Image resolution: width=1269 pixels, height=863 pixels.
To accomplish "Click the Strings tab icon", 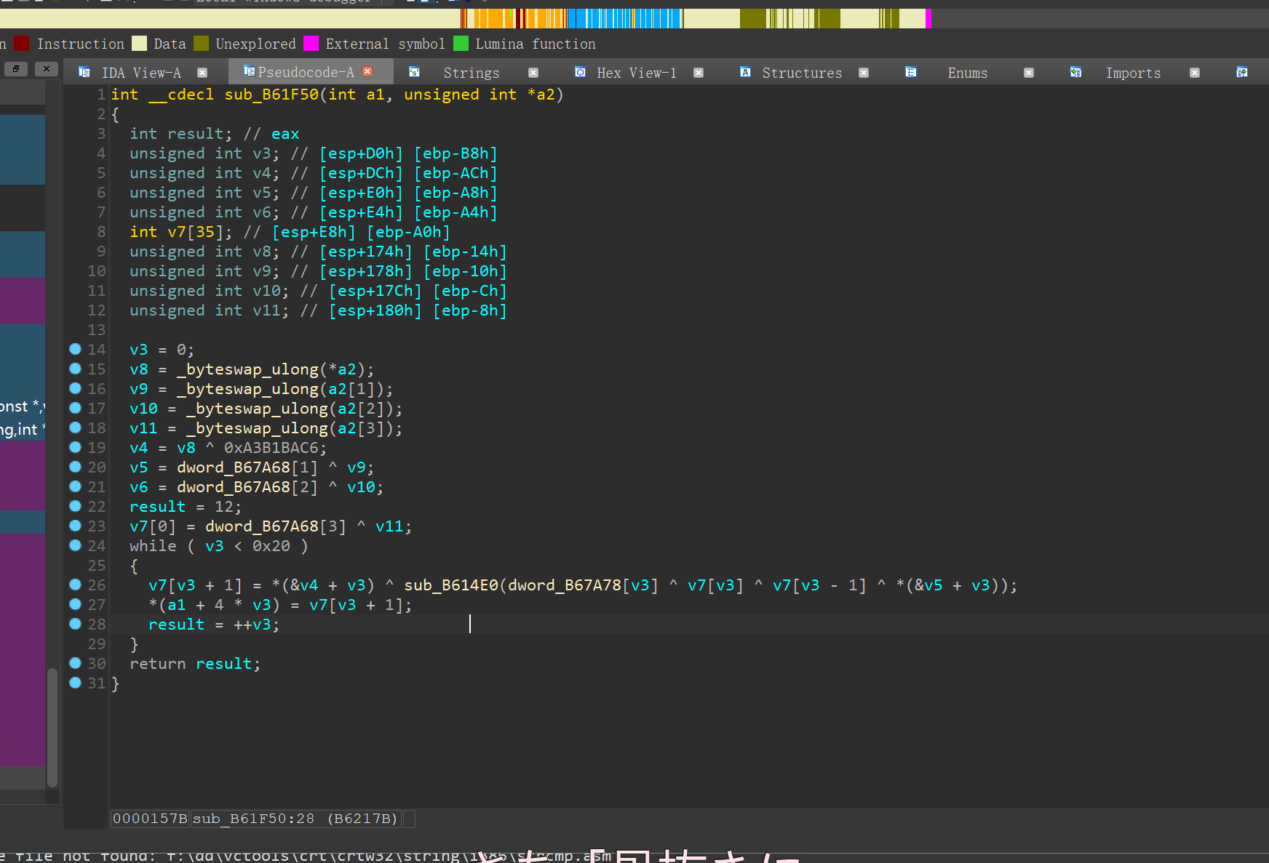I will pyautogui.click(x=415, y=72).
